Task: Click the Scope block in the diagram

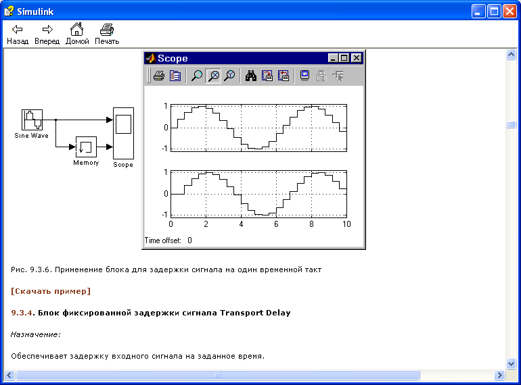Action: click(x=123, y=133)
